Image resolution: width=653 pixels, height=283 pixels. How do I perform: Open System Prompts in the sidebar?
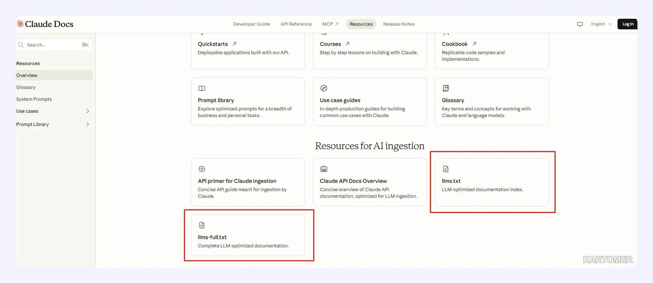pyautogui.click(x=34, y=99)
